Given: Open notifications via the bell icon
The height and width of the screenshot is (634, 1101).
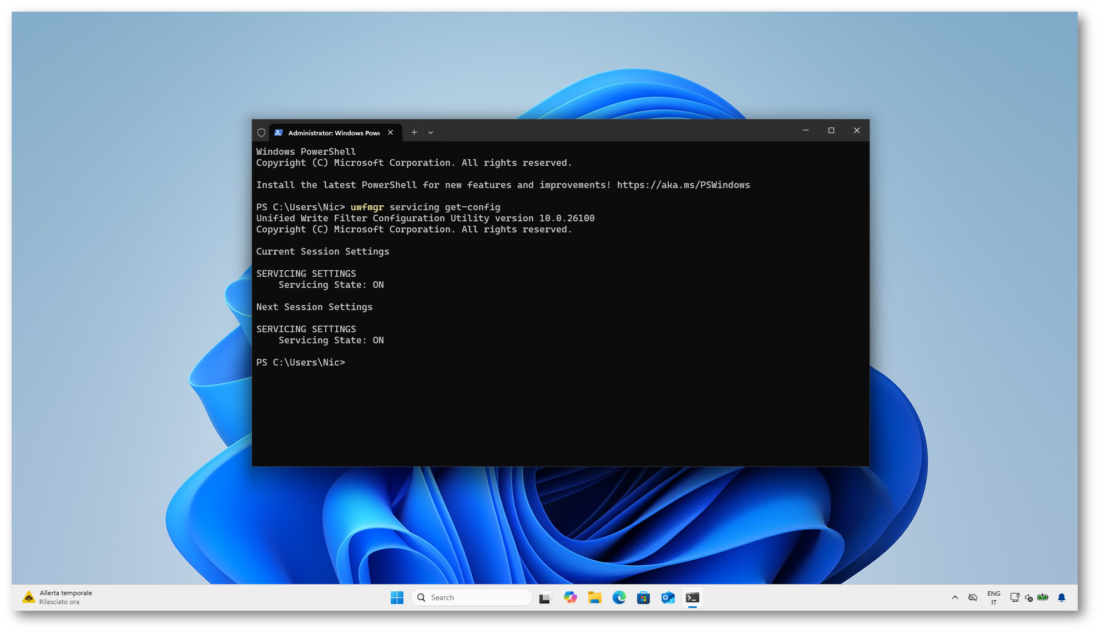Looking at the screenshot, I should [x=1062, y=597].
